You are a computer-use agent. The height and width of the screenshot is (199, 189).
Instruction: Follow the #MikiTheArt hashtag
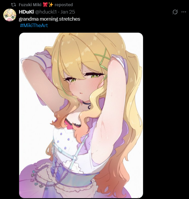tap(34, 25)
